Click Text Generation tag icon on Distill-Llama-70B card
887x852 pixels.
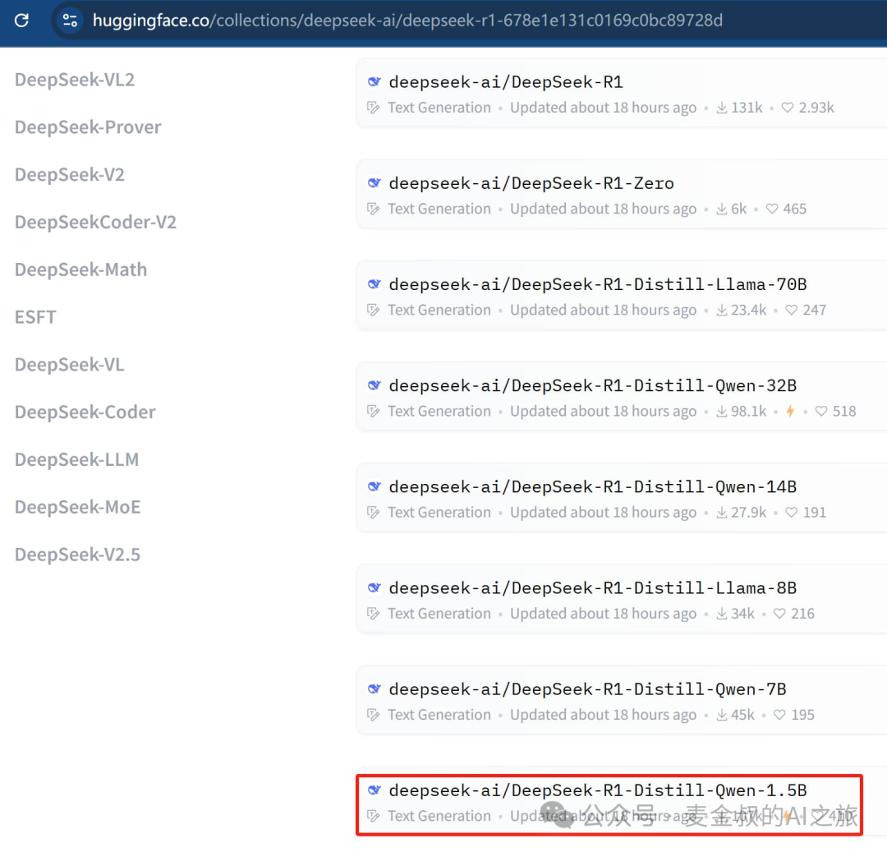(374, 310)
